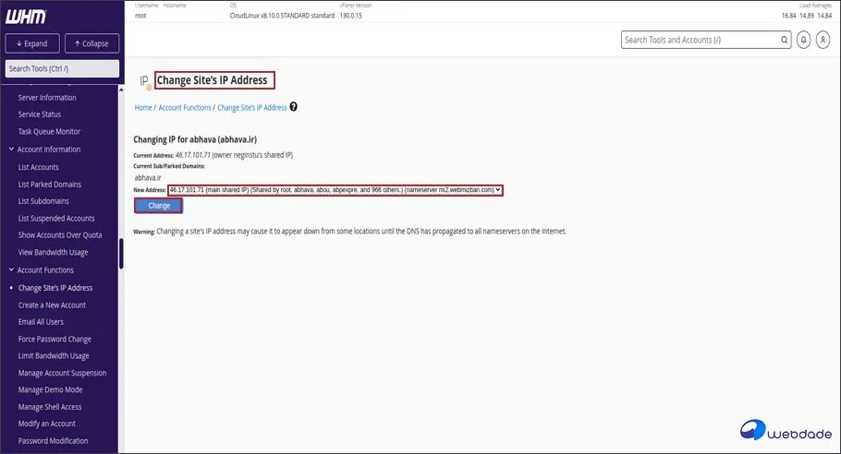Select Create a New Account menu item

point(52,305)
